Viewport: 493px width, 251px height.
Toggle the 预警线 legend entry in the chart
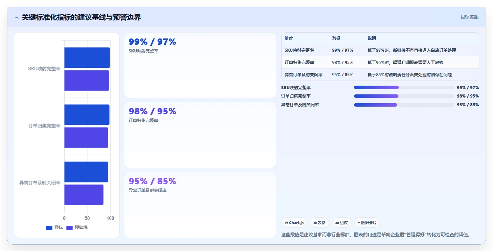pyautogui.click(x=77, y=228)
